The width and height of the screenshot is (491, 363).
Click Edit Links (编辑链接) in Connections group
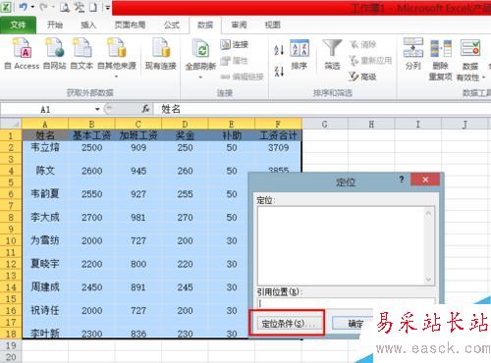click(x=242, y=77)
